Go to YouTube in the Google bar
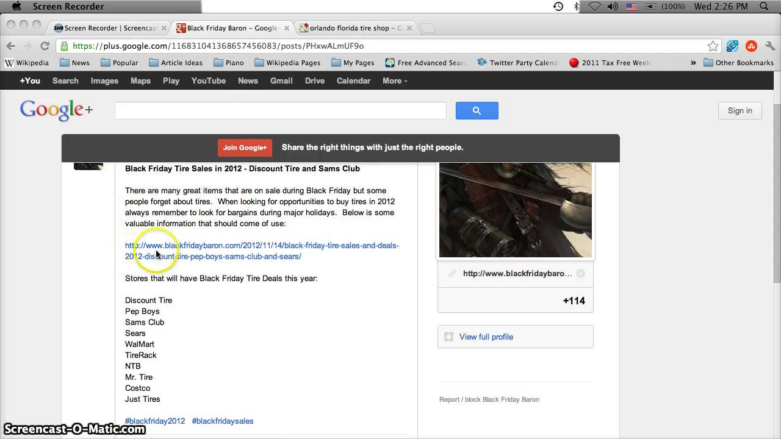 coord(209,80)
